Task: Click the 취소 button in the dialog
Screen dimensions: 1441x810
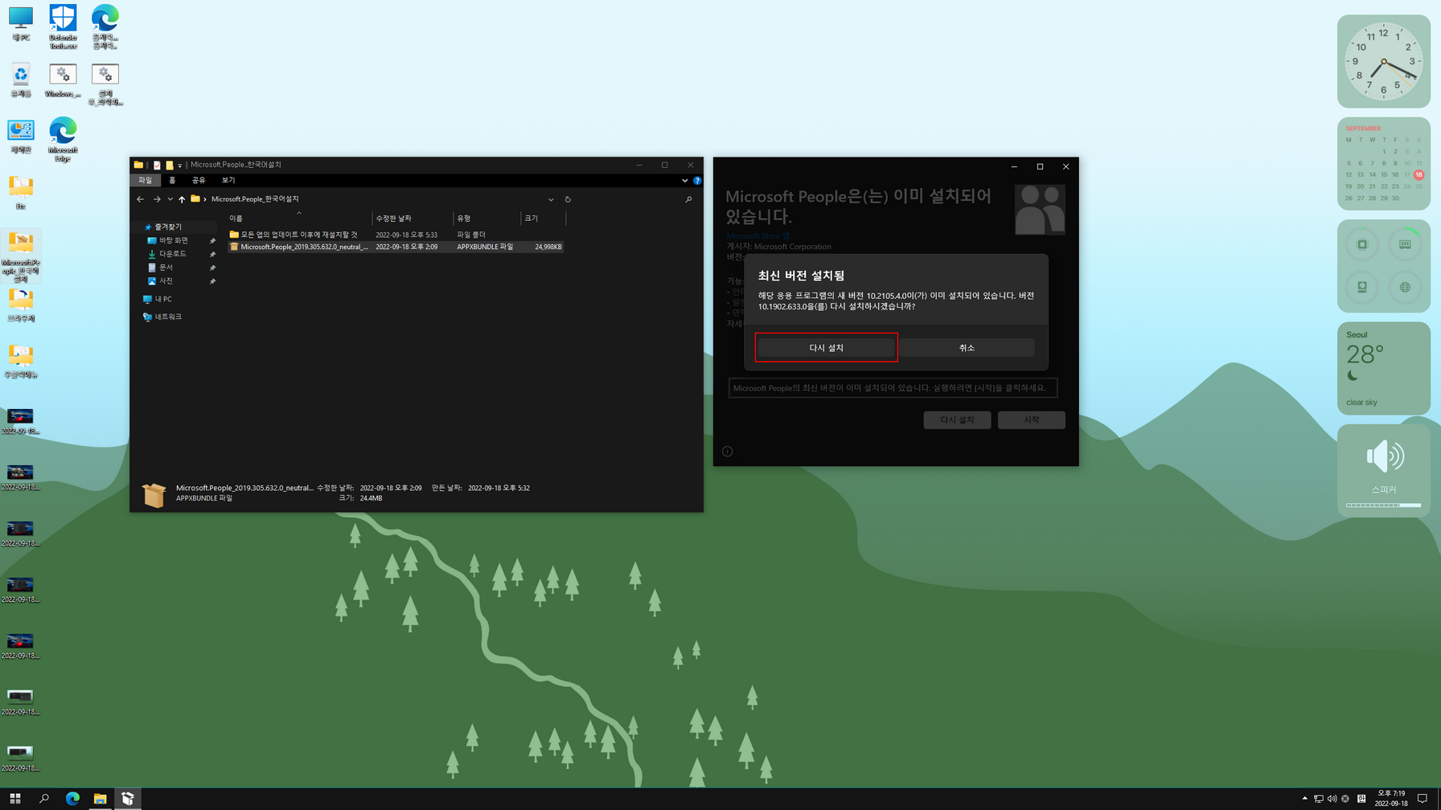Action: (967, 347)
